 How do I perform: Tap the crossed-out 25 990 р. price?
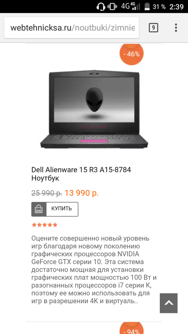(47, 193)
